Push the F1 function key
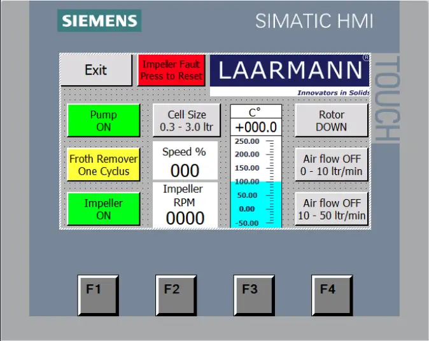 pyautogui.click(x=98, y=296)
